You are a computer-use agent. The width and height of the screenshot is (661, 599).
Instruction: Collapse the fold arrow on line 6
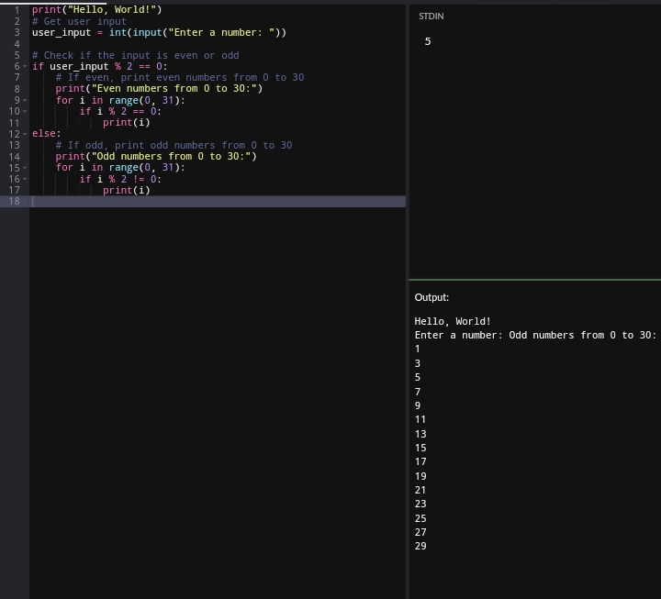point(25,67)
